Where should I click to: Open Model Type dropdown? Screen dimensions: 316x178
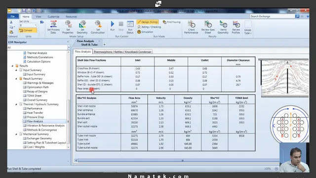(x=248, y=28)
